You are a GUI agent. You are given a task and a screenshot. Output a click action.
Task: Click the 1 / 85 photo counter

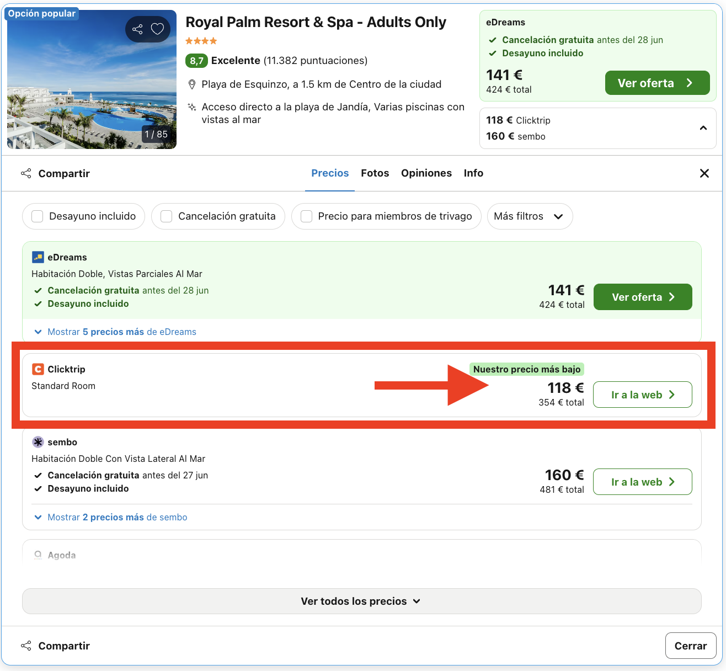coord(156,134)
